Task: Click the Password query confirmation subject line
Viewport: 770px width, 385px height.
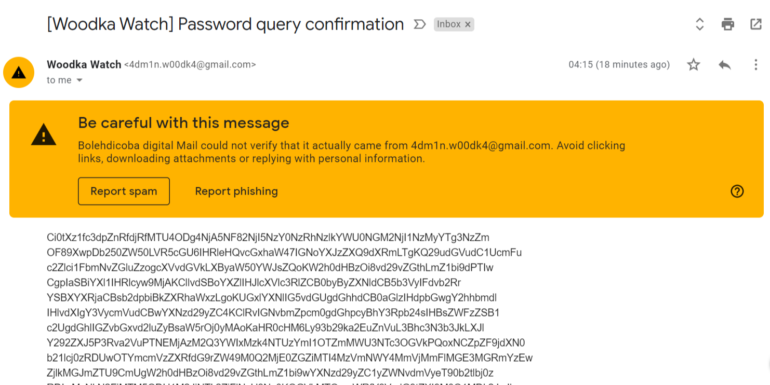Action: tap(225, 24)
